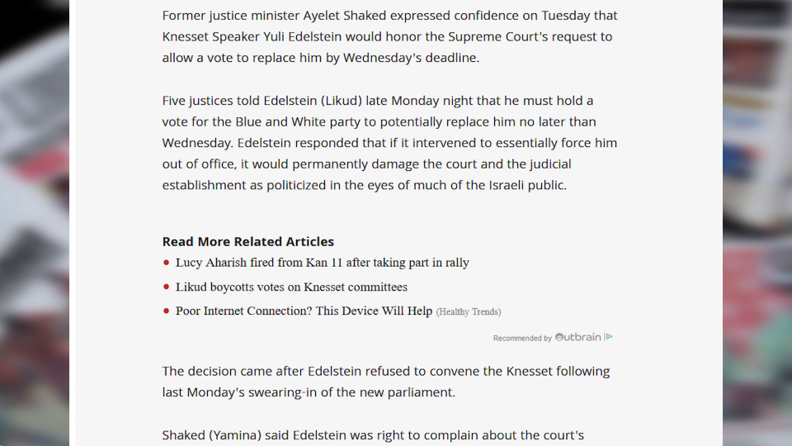Click the Recommended by text

[522, 339]
